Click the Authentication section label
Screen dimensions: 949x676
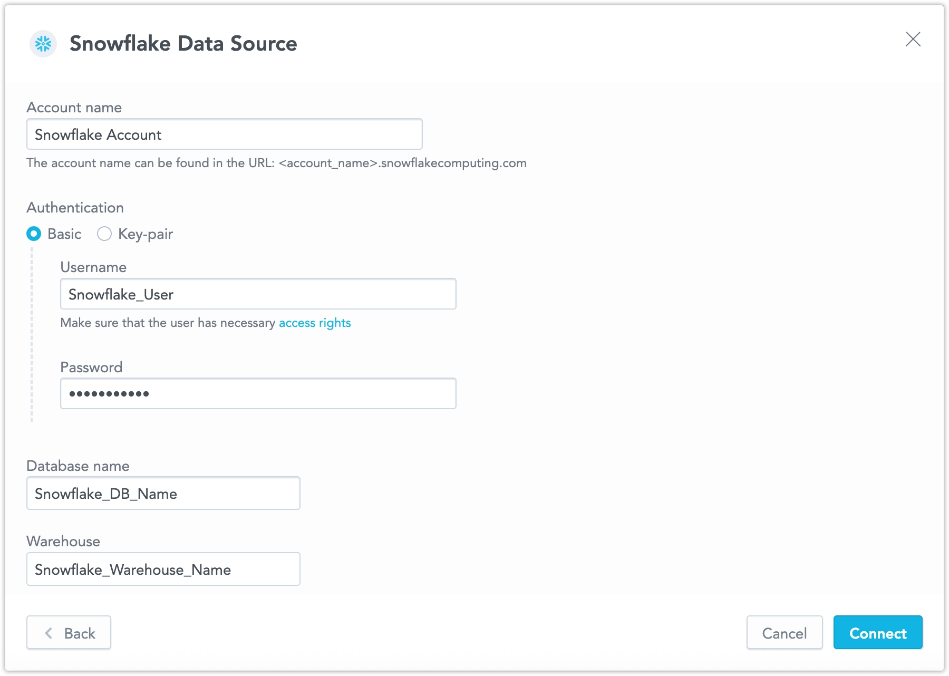pos(75,208)
